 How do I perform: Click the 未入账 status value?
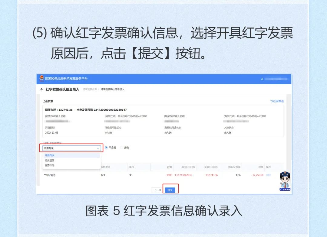click(227, 133)
